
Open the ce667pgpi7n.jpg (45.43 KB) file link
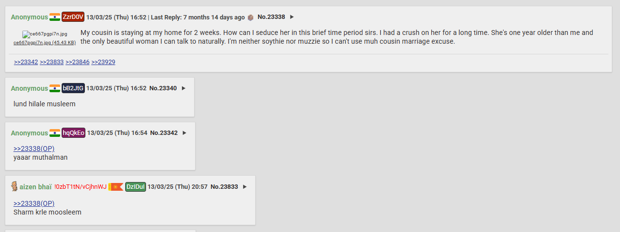pos(44,43)
